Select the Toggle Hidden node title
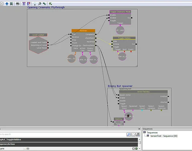Screen dimensions: 192x151 click(x=124, y=38)
